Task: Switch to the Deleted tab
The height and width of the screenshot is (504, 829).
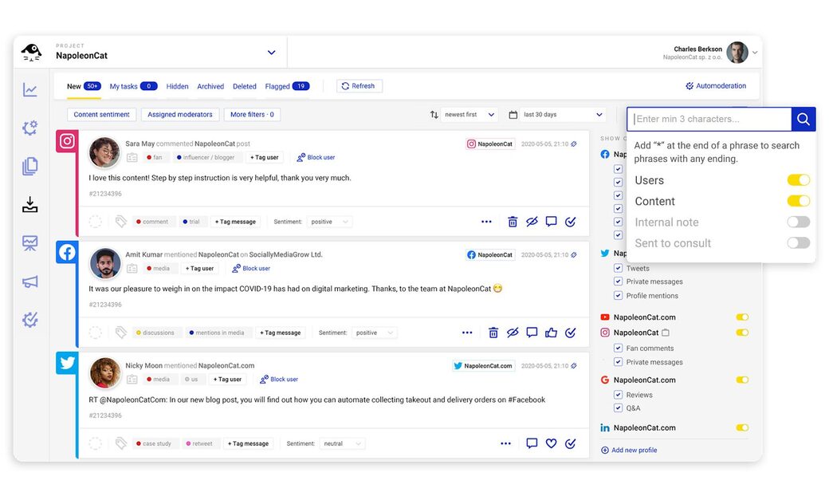Action: point(244,86)
